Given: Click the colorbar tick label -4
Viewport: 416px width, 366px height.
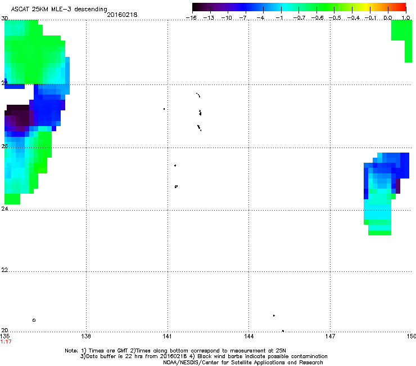Looking at the screenshot, I should 260,18.
